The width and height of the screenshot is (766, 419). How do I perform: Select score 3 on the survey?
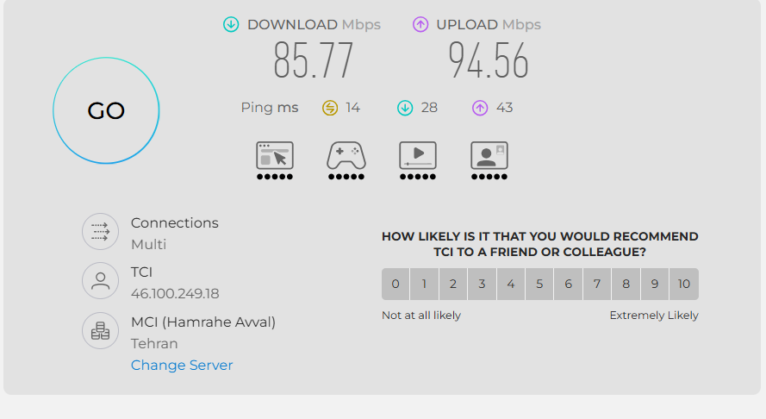(482, 284)
